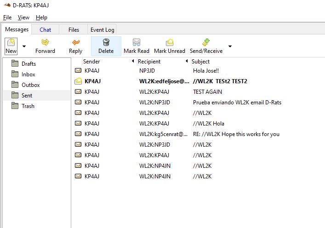Click the Sender column sort arrow
Viewport: 325px width, 228px height.
(x=133, y=61)
